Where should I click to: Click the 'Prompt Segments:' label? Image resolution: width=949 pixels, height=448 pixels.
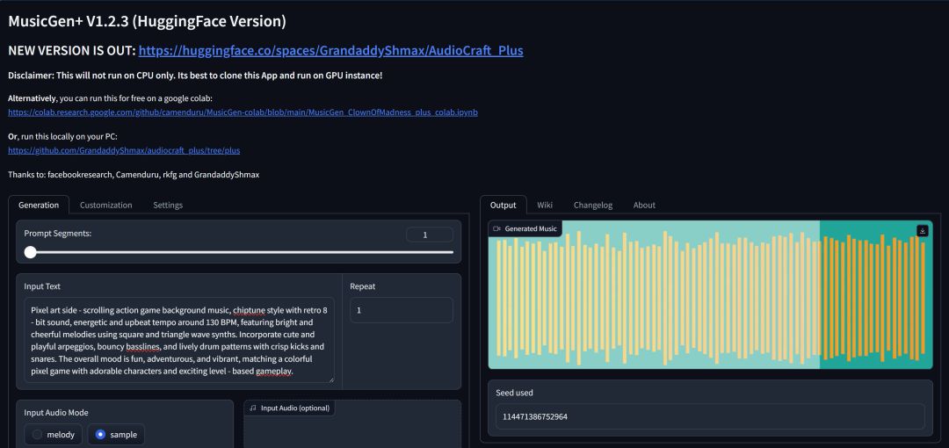[x=57, y=233]
